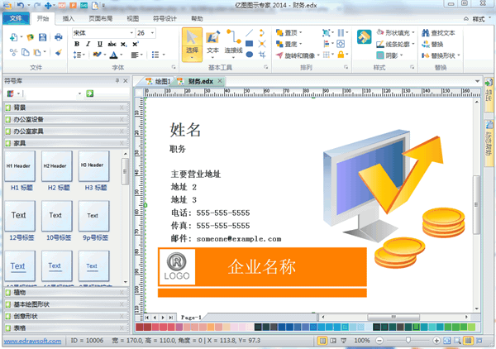This screenshot has width=496, height=349.
Task: Select the 12号标签 Text shape
Action: [x=20, y=216]
